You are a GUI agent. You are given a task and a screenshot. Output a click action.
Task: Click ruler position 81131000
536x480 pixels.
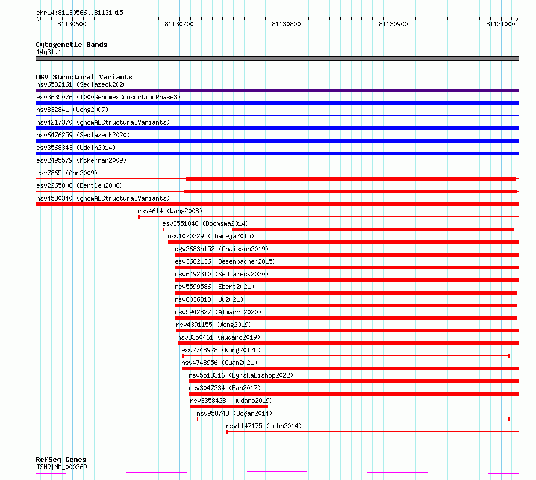pos(500,24)
